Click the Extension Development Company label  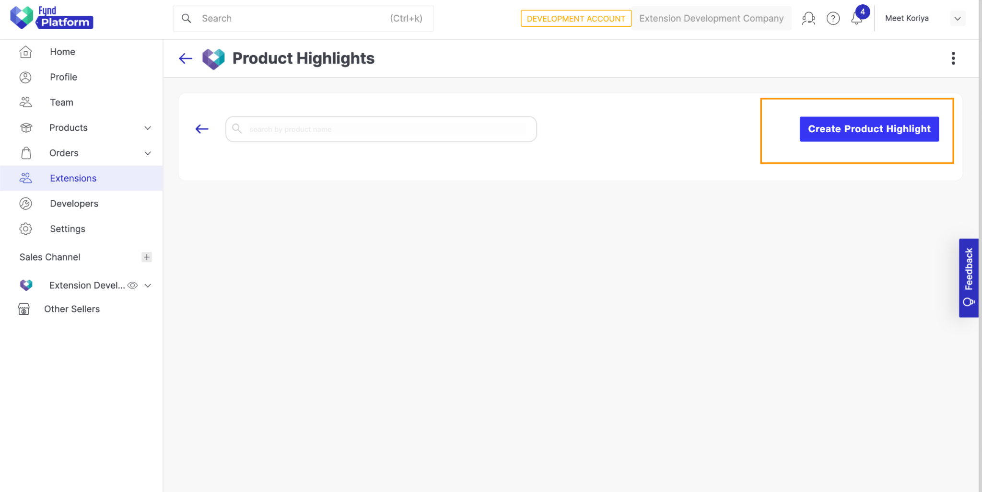pyautogui.click(x=711, y=18)
